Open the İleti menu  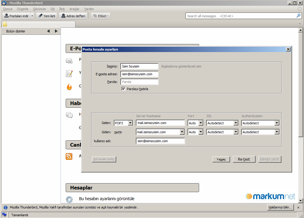(62, 9)
